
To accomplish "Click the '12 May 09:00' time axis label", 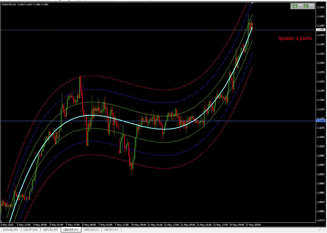I will tap(188, 225).
